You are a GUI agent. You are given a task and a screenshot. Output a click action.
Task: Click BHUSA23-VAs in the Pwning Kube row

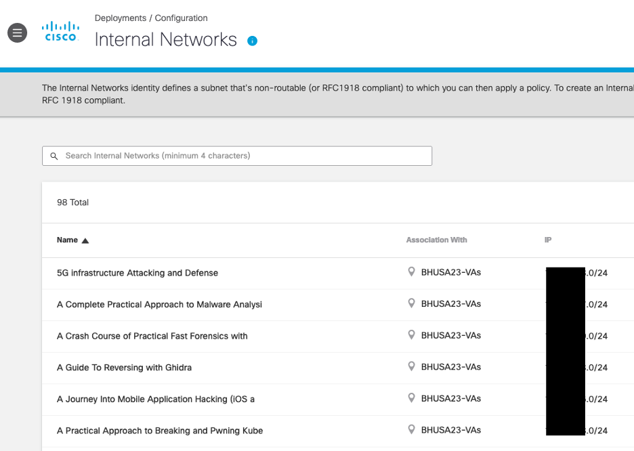(x=450, y=430)
